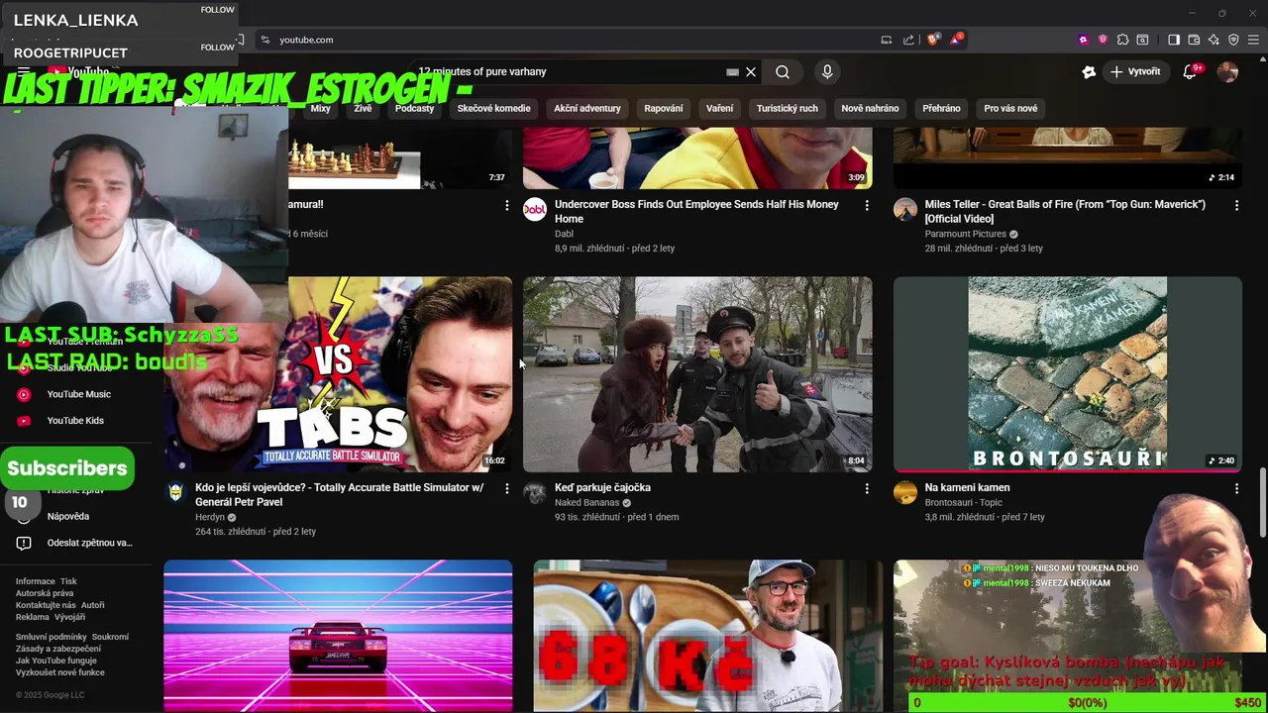Open options menu for Na kameni kamen
Viewport: 1268px width, 713px height.
pos(1236,488)
